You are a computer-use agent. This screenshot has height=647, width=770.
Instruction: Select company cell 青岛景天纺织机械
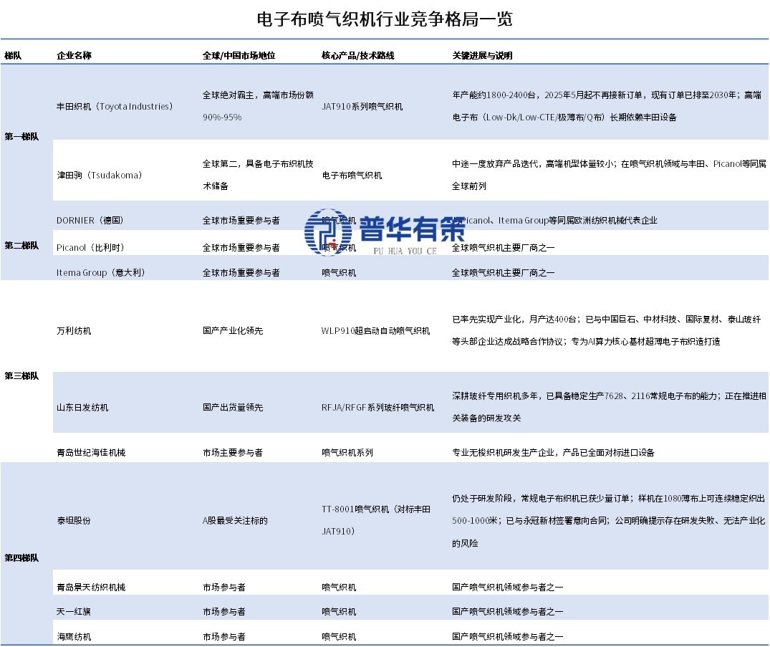92,587
